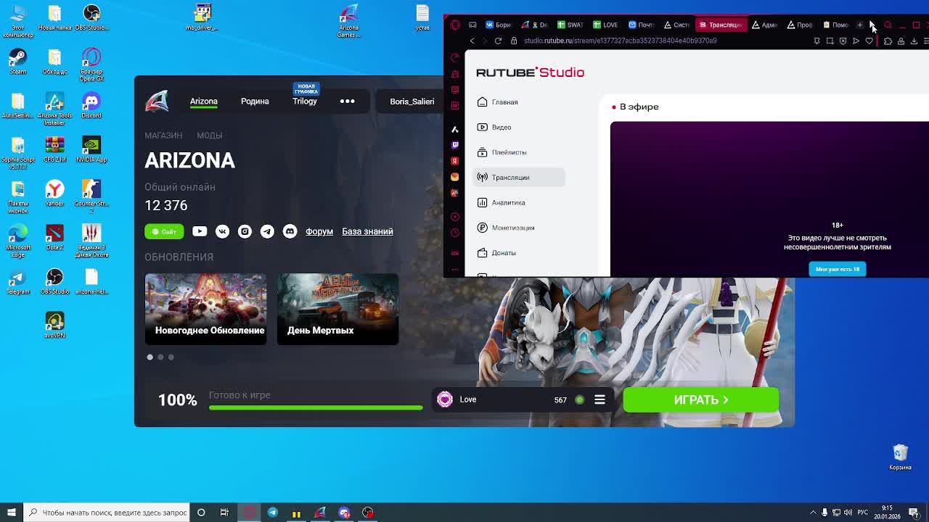929x522 pixels.
Task: Switch to the Почта browser tab
Action: point(642,25)
